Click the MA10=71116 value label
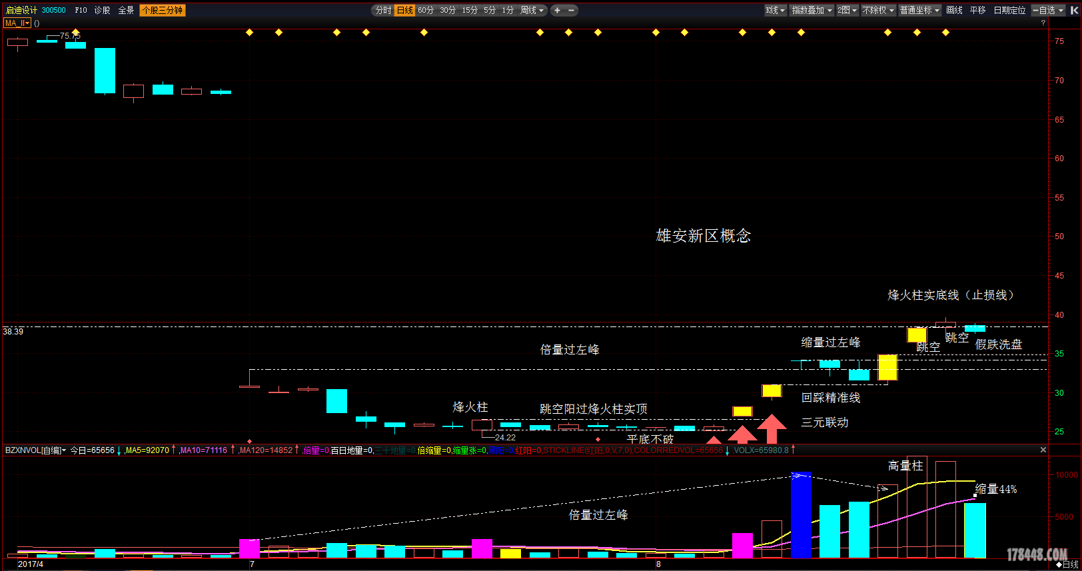This screenshot has height=571, width=1082. [x=204, y=450]
